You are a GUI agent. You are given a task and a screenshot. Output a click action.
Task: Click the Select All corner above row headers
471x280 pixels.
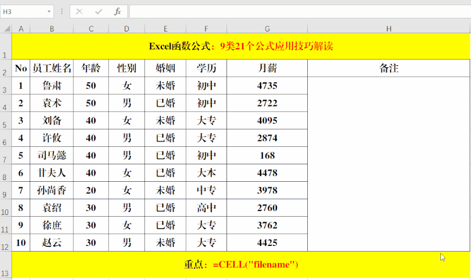[6, 28]
